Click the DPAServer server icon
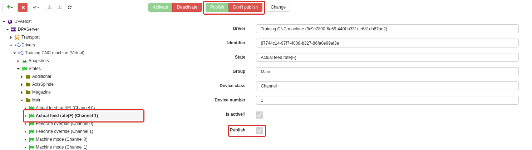 pyautogui.click(x=14, y=29)
